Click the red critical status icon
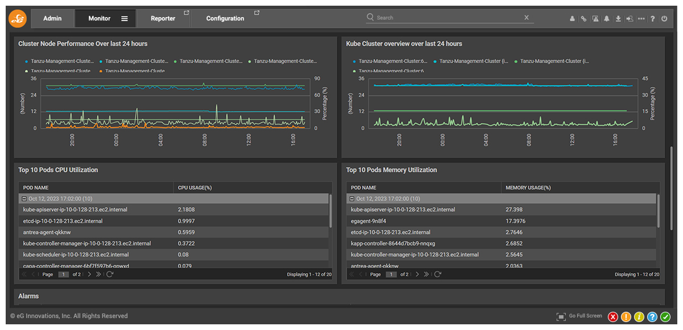Screen dimensions: 683x330 (613, 317)
